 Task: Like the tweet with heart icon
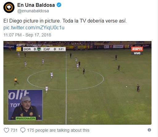click(6, 130)
